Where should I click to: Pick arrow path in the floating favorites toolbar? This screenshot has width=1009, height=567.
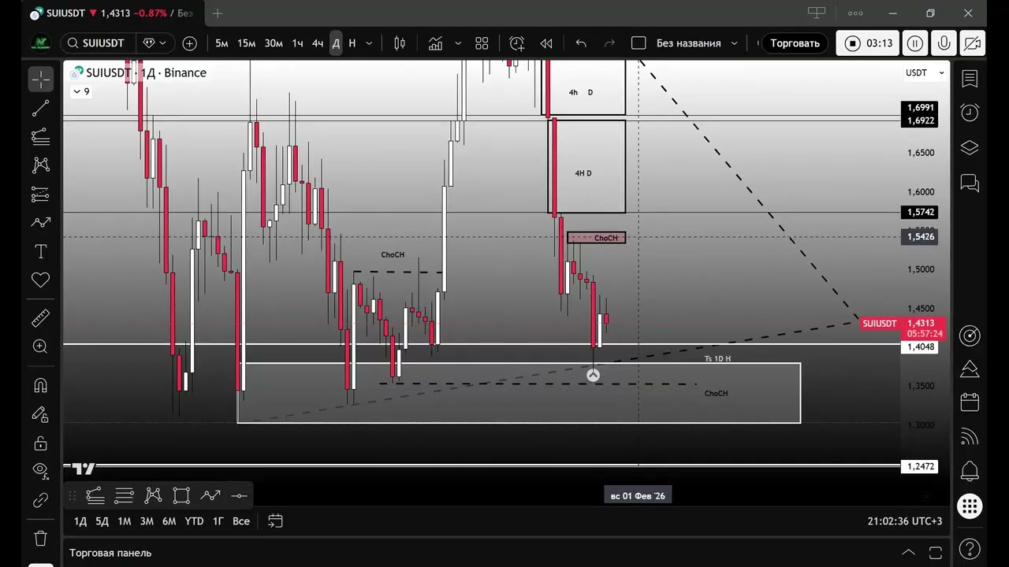point(210,495)
